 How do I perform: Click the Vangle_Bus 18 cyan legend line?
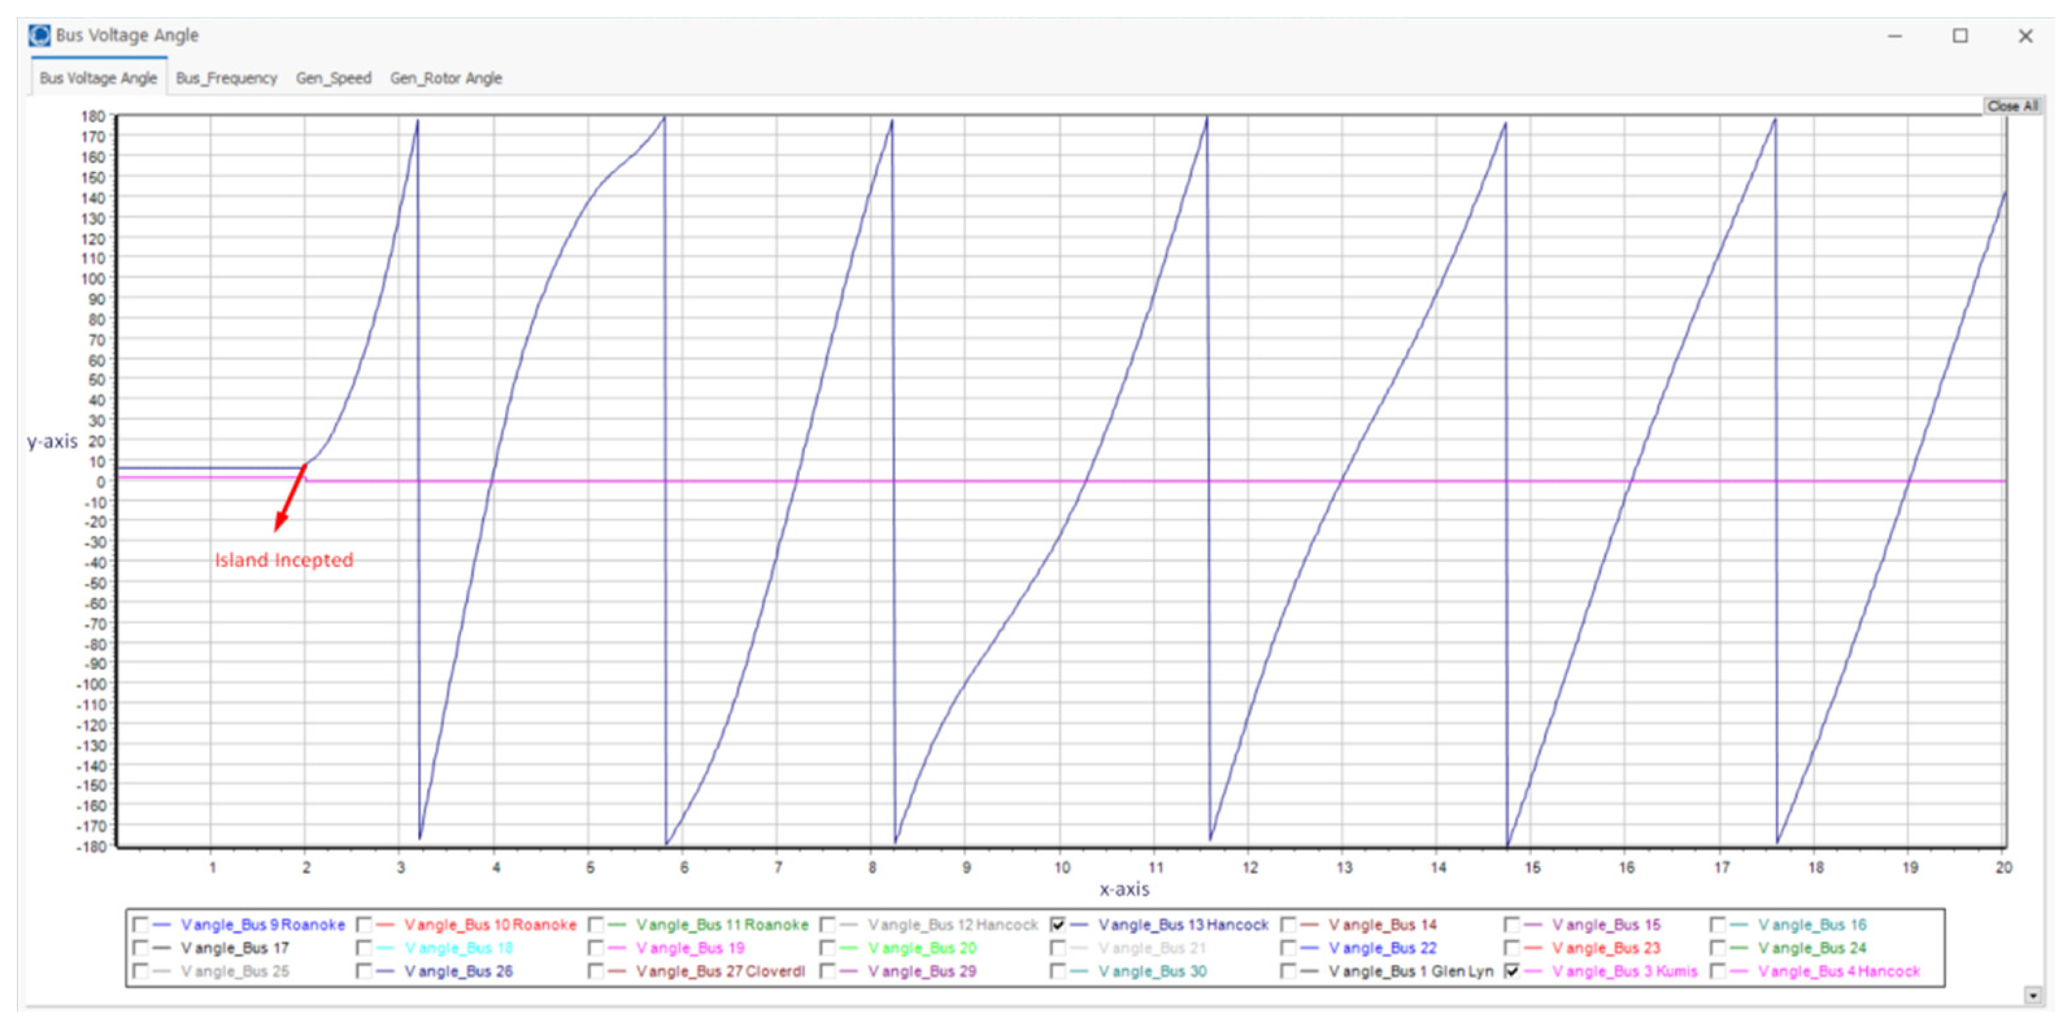(x=385, y=948)
